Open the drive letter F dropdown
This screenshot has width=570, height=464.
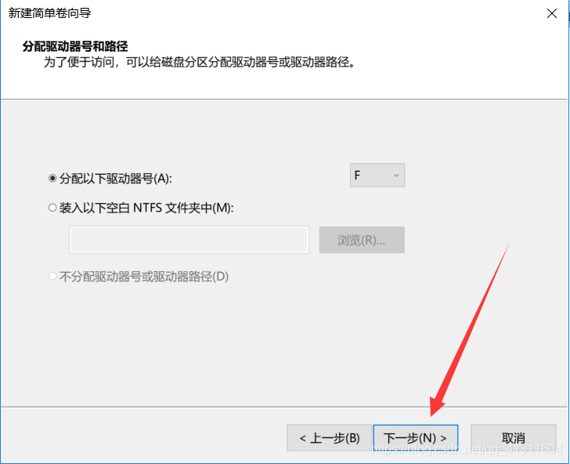tap(377, 176)
